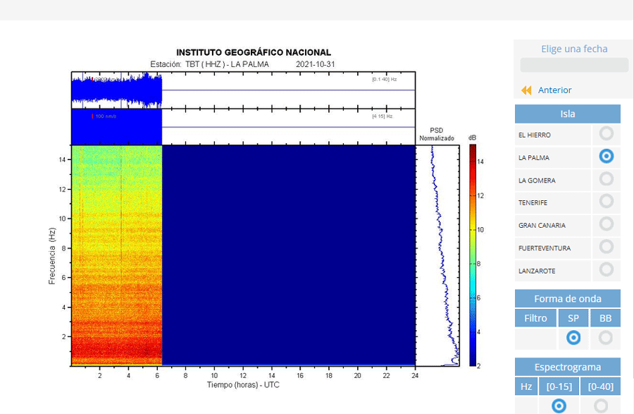Click the dB color scale bar
The width and height of the screenshot is (634, 414).
(473, 255)
